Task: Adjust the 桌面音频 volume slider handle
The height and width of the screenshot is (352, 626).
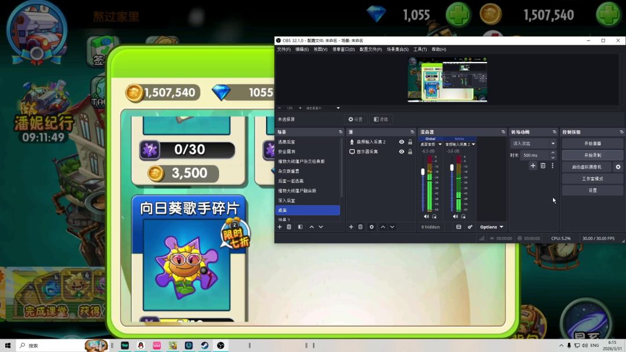Action: click(x=423, y=172)
